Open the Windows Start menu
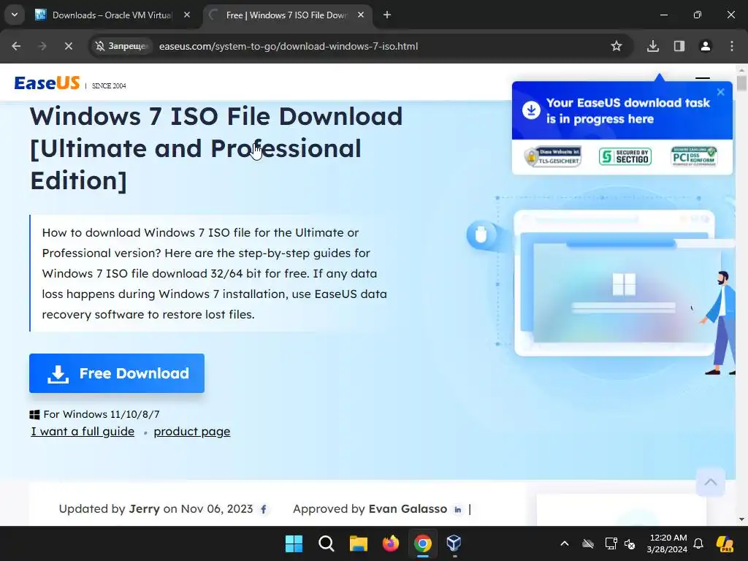Screen dimensions: 748x561 [294, 543]
